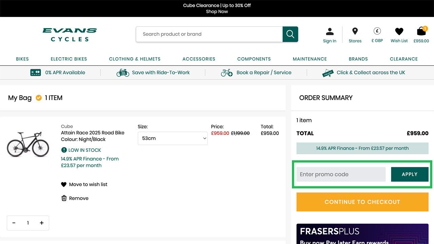Image resolution: width=434 pixels, height=244 pixels.
Task: Click Click & Collect across the UK link
Action: [x=371, y=73]
